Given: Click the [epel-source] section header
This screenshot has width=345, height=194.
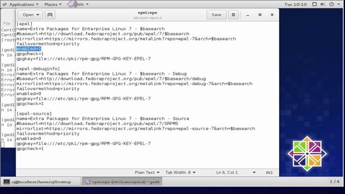Looking at the screenshot, I should 34,114.
